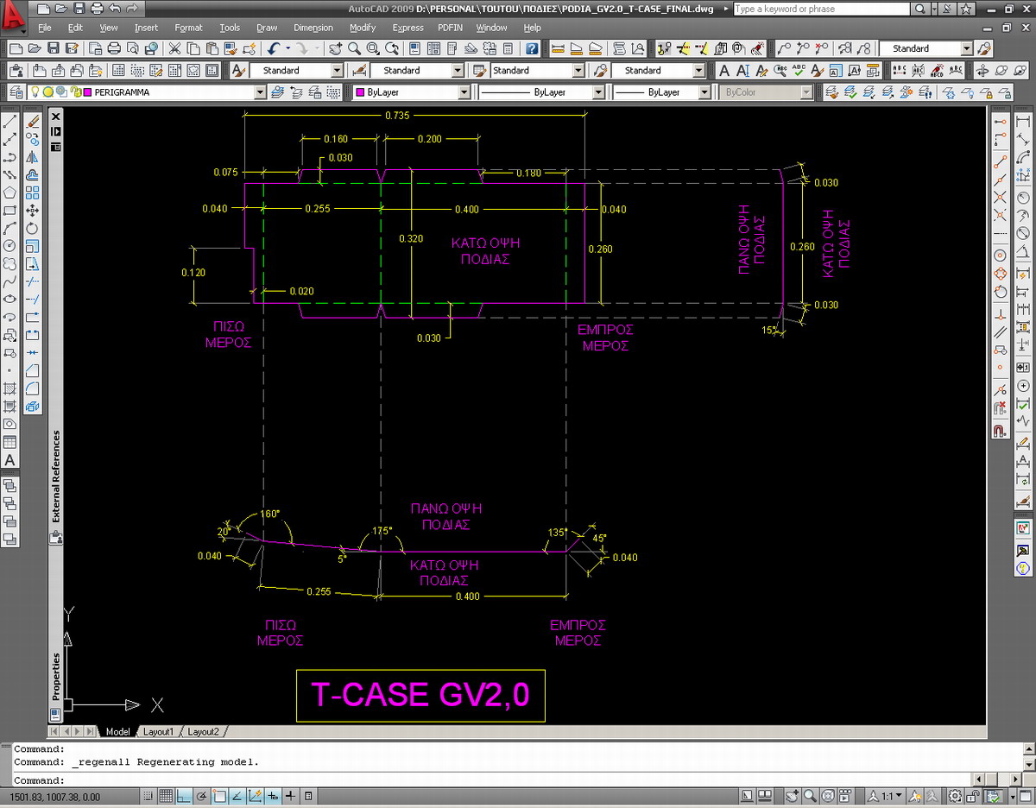Switch to the Layout2 tab
Screen dimensions: 1036x808
[204, 732]
